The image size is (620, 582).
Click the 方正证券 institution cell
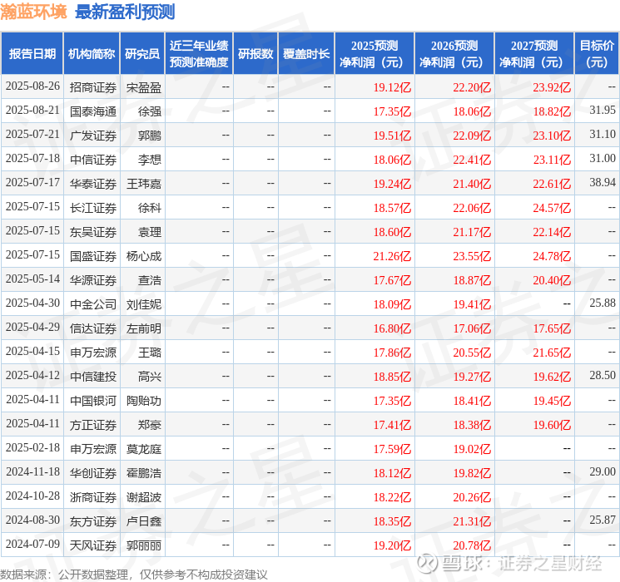93,424
